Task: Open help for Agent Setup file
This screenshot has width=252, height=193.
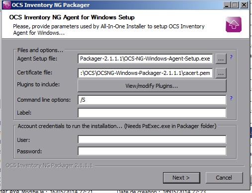Action: (231, 57)
